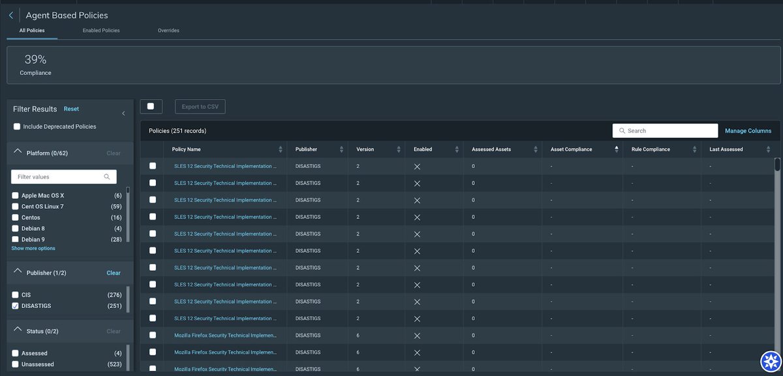783x376 pixels.
Task: Sort the Last Assessed column
Action: click(769, 149)
